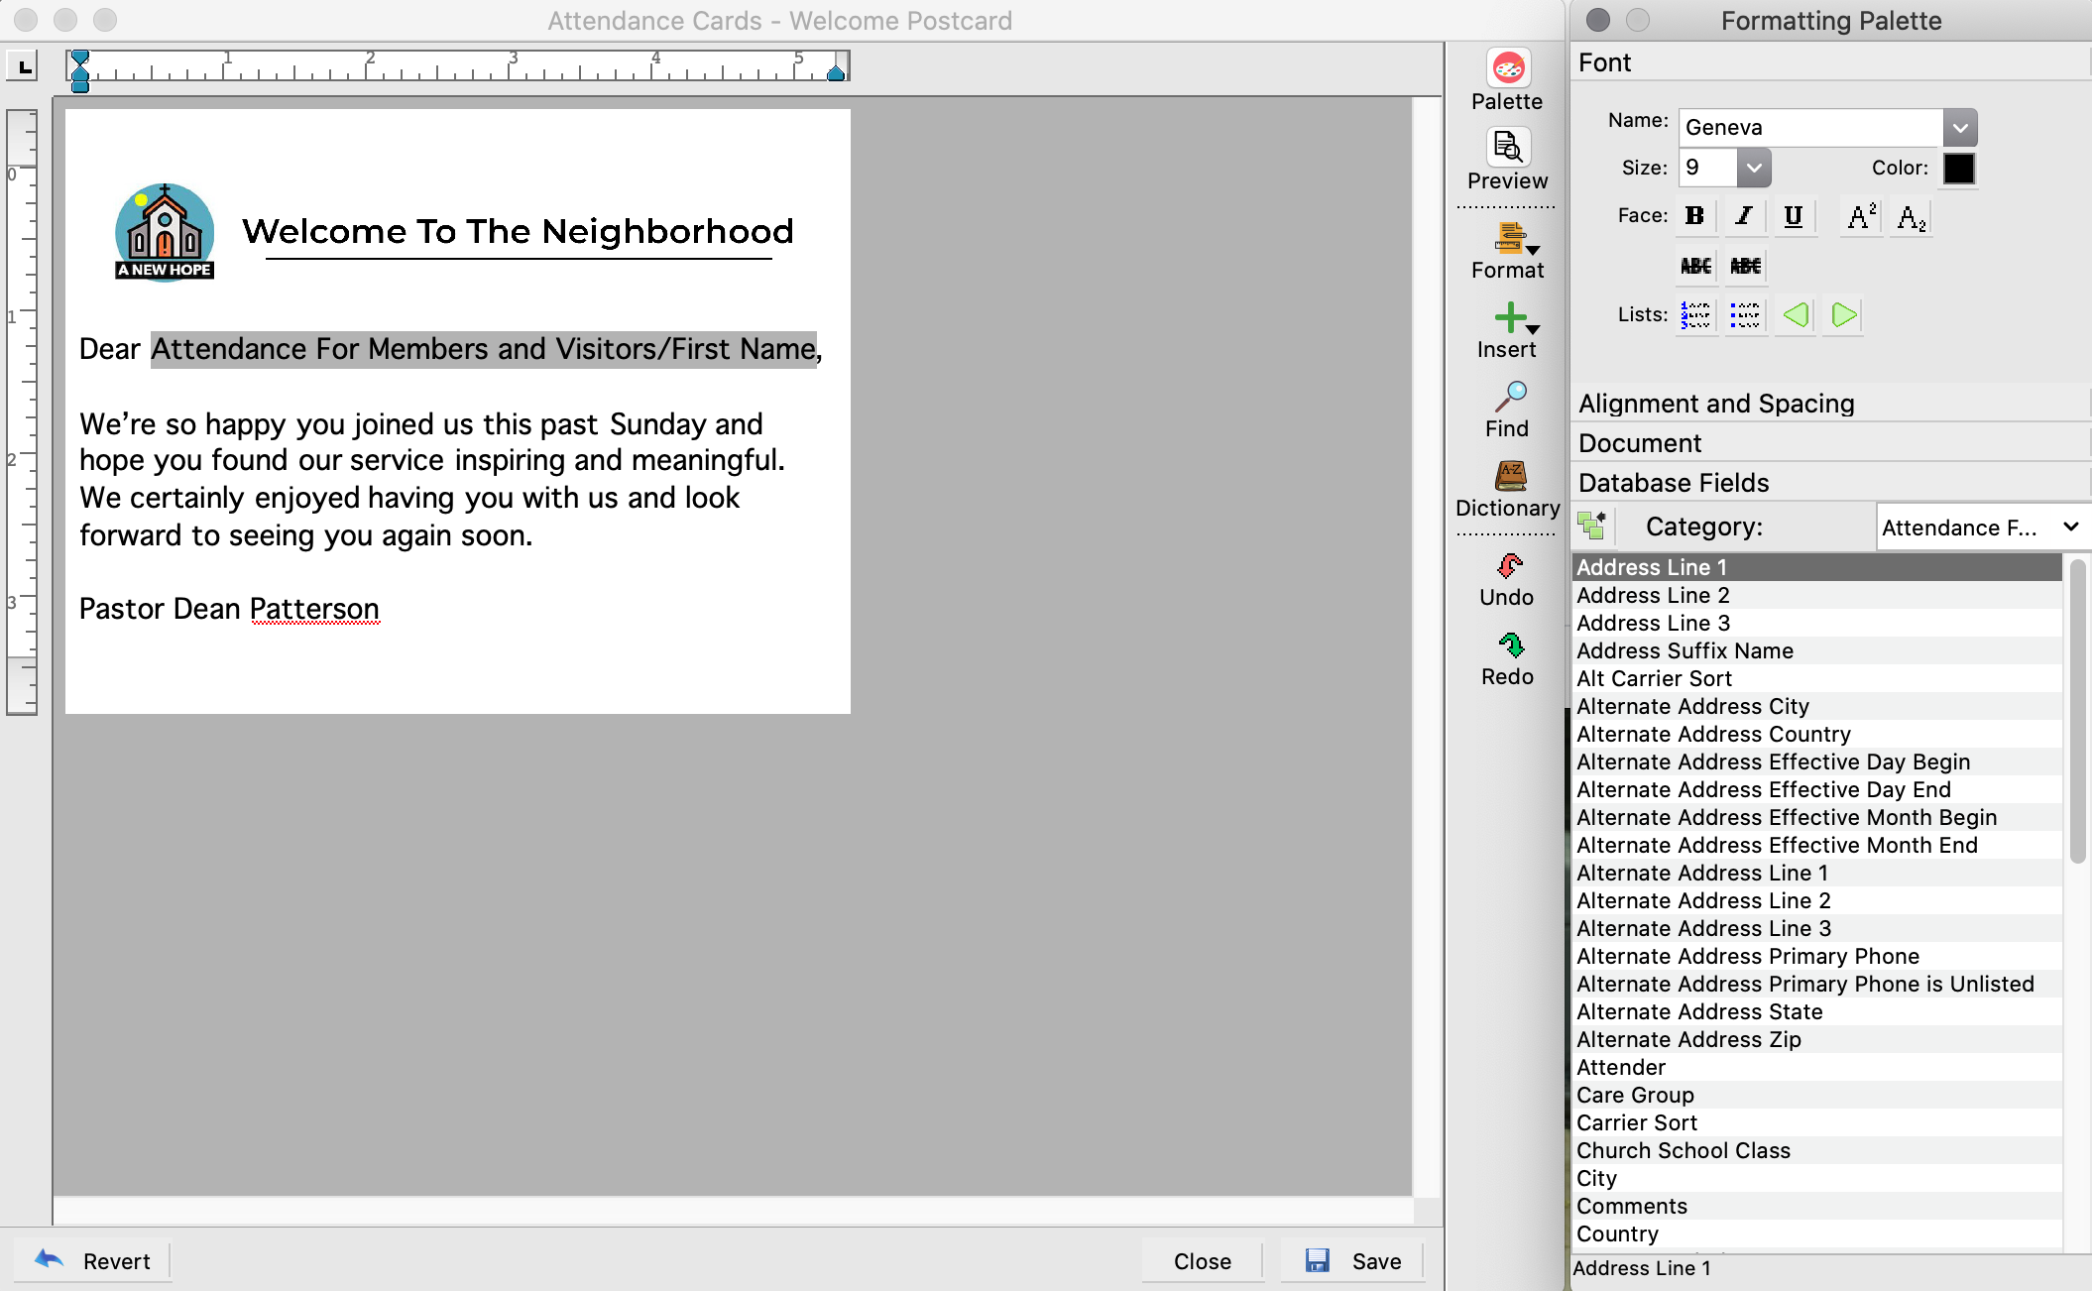Open the font Size dropdown

pyautogui.click(x=1753, y=168)
